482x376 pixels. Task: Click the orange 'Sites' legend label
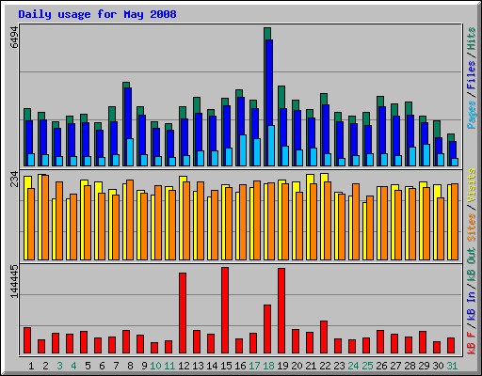pos(472,227)
